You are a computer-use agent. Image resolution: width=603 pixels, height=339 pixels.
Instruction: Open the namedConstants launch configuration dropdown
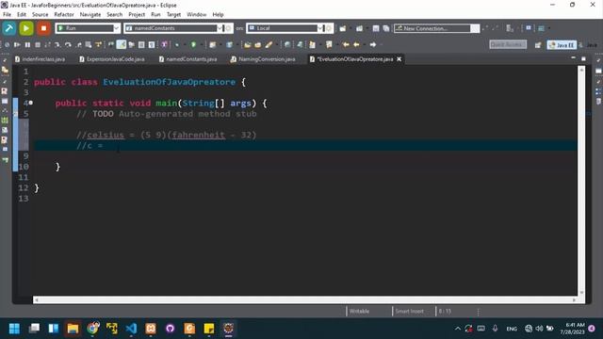(x=220, y=28)
